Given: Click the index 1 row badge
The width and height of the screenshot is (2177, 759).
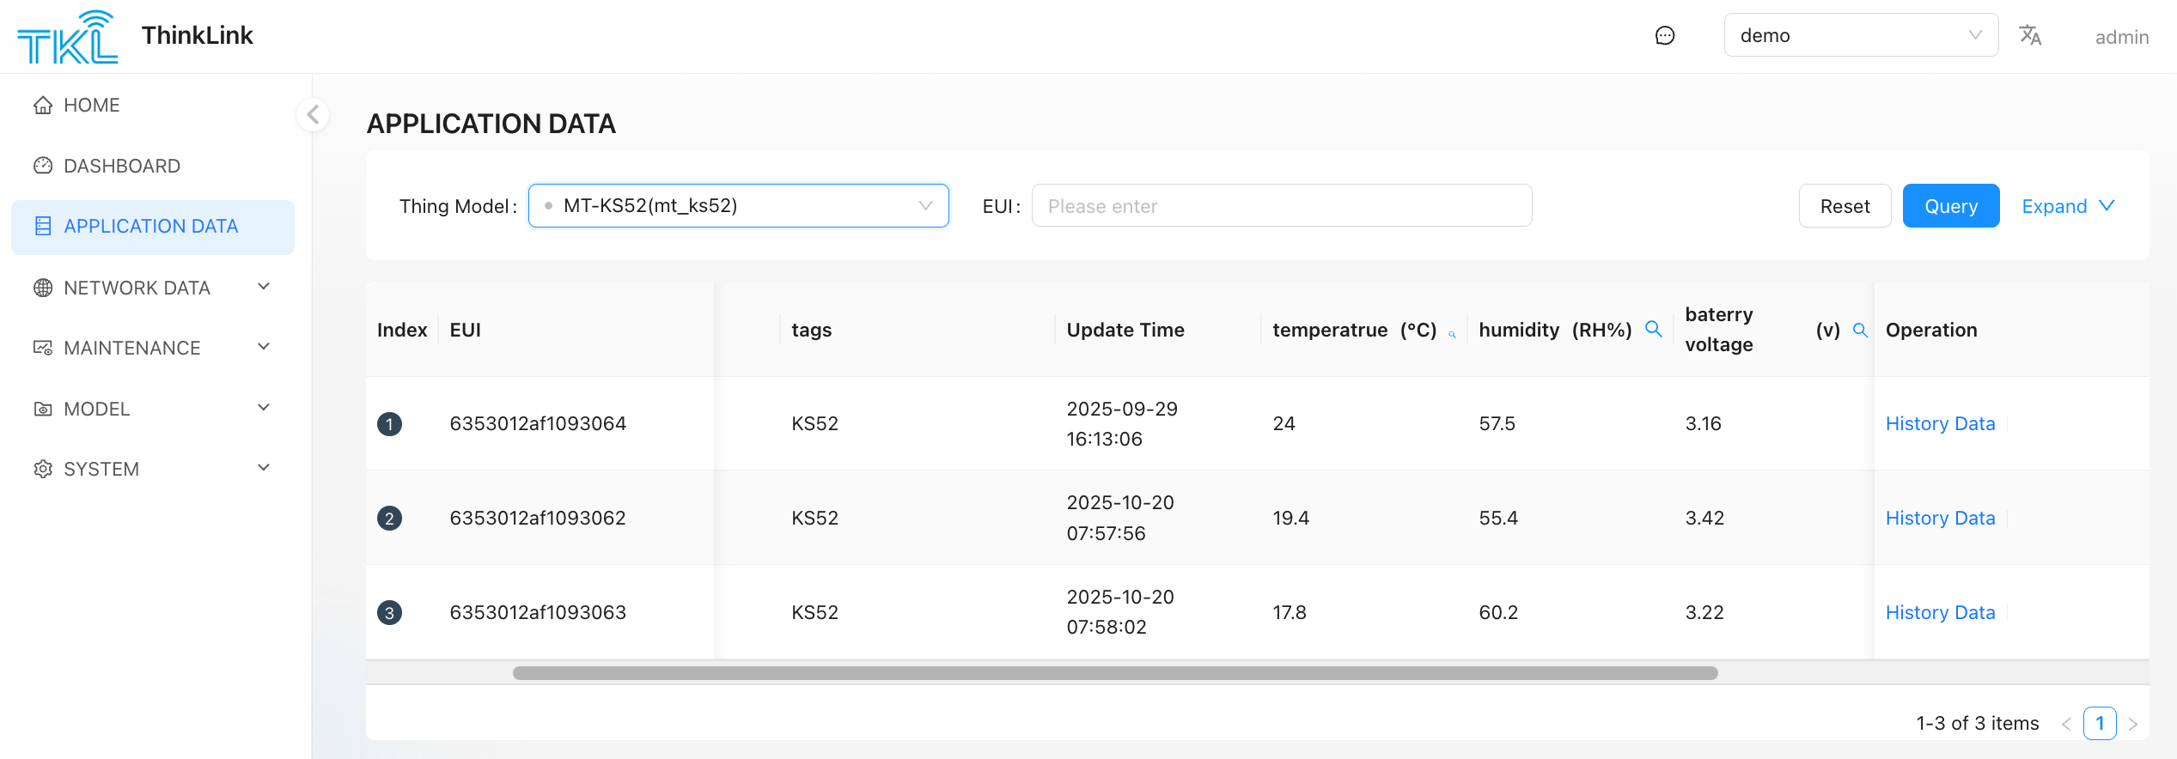Looking at the screenshot, I should (389, 424).
